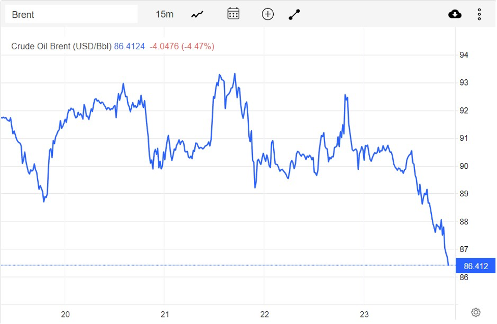Click the 86.4124 price value in legend
The height and width of the screenshot is (324, 497).
pos(129,46)
